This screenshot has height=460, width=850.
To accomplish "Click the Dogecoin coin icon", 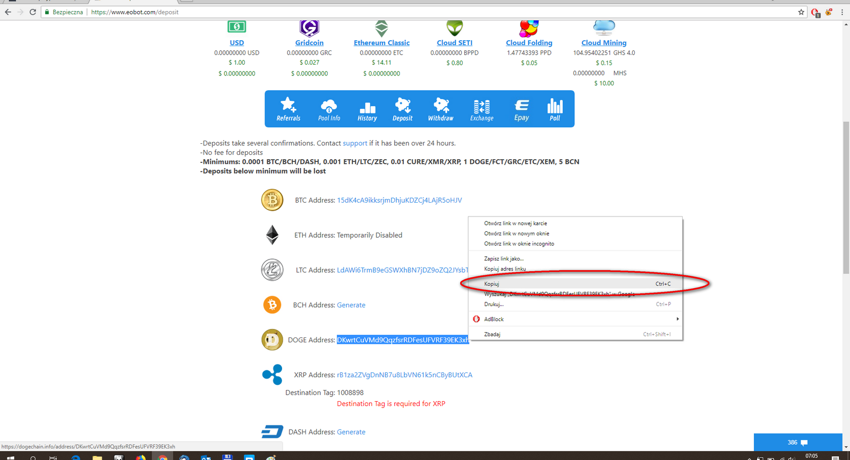I will [273, 340].
